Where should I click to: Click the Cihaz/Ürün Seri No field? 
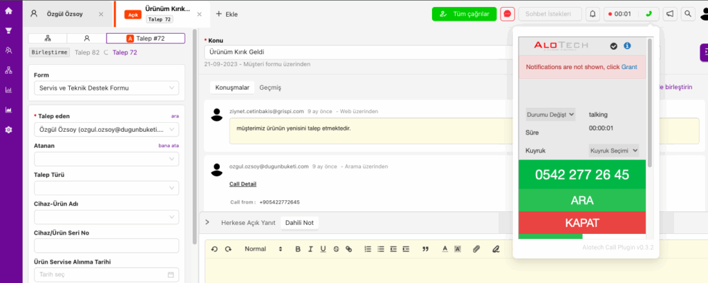click(106, 246)
